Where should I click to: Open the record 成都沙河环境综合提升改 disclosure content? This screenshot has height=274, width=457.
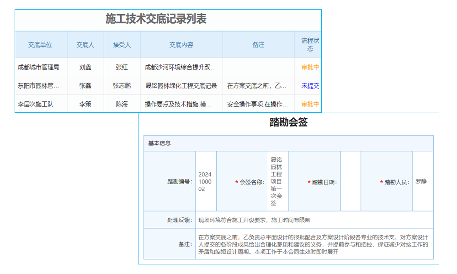tap(181, 67)
